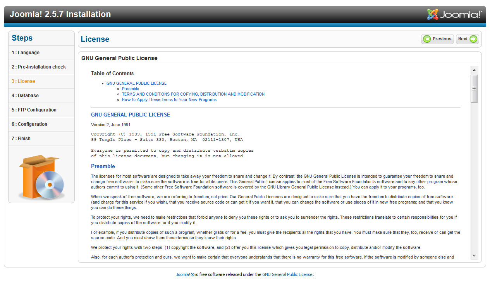Screen dimensions: 490x281
Task: Click the paragraph starting 'For example, if you distribute'
Action: (x=275, y=235)
